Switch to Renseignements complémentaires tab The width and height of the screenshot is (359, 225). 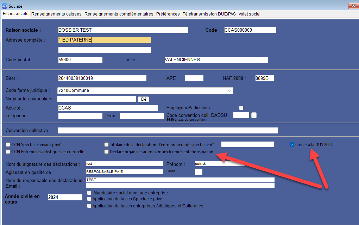[x=119, y=14]
